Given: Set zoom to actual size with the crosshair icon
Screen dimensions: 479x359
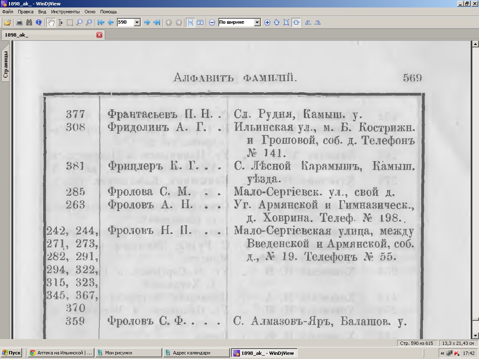Looking at the screenshot, I should (277, 22).
